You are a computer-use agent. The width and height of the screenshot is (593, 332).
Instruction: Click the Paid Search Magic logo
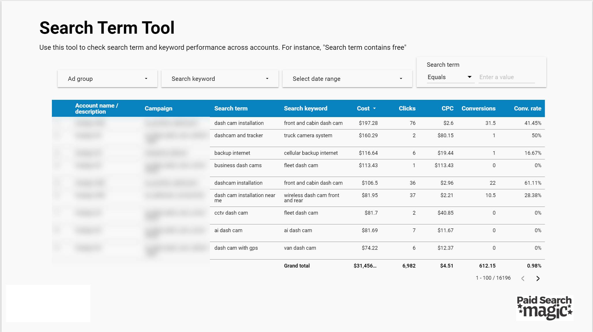click(544, 308)
